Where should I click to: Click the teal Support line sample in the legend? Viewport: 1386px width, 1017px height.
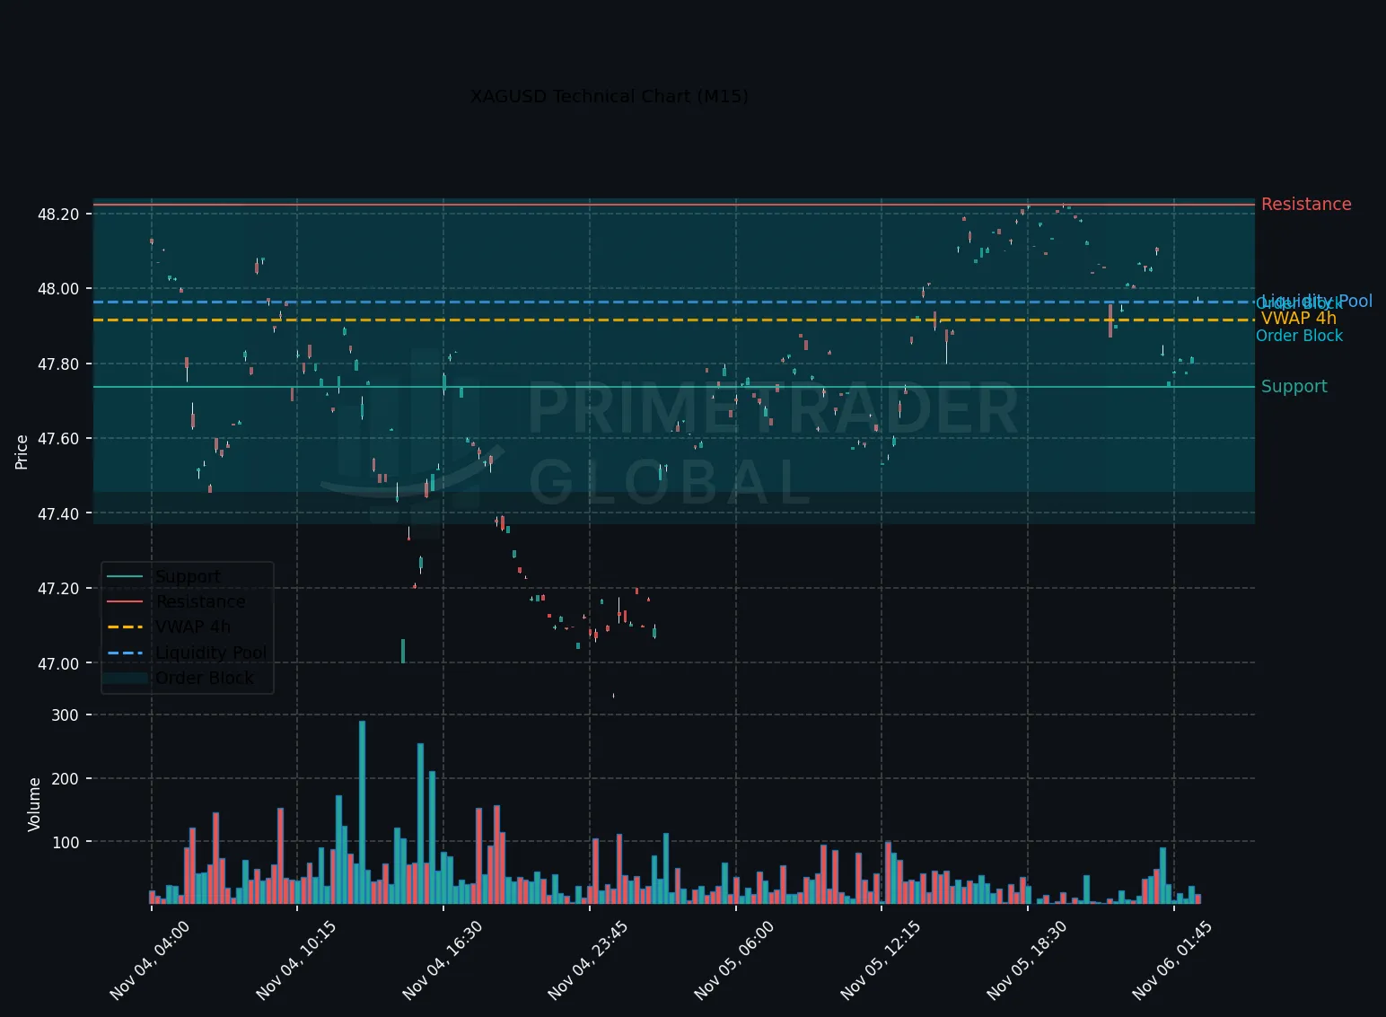coord(125,576)
